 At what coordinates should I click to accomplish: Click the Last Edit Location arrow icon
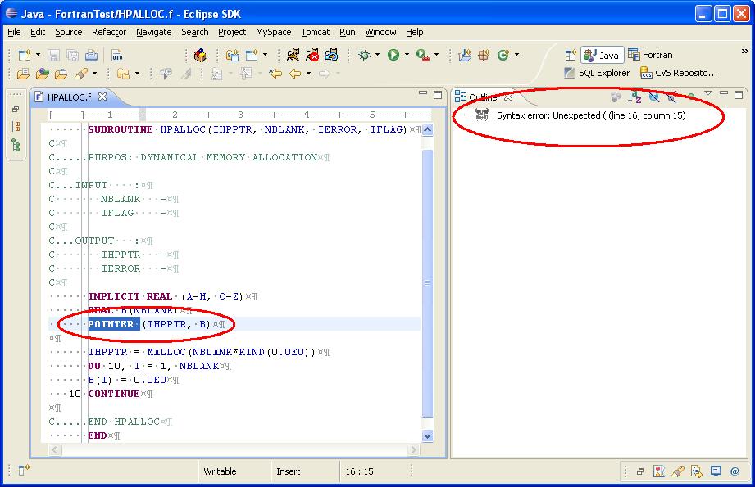275,74
